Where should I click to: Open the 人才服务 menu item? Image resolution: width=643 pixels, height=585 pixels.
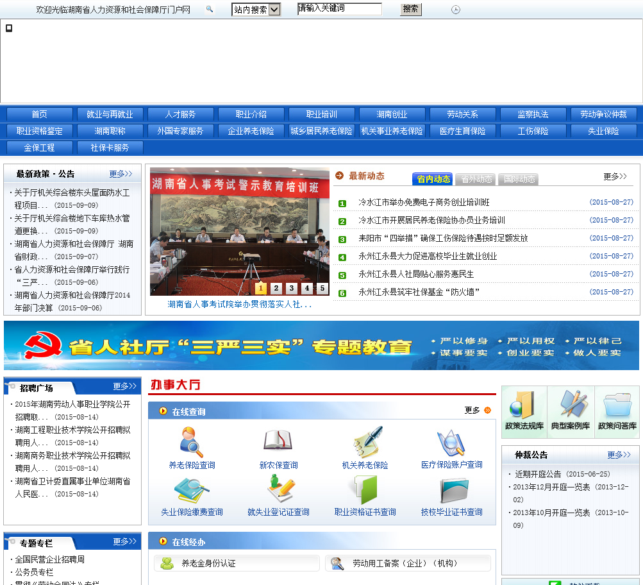click(180, 114)
